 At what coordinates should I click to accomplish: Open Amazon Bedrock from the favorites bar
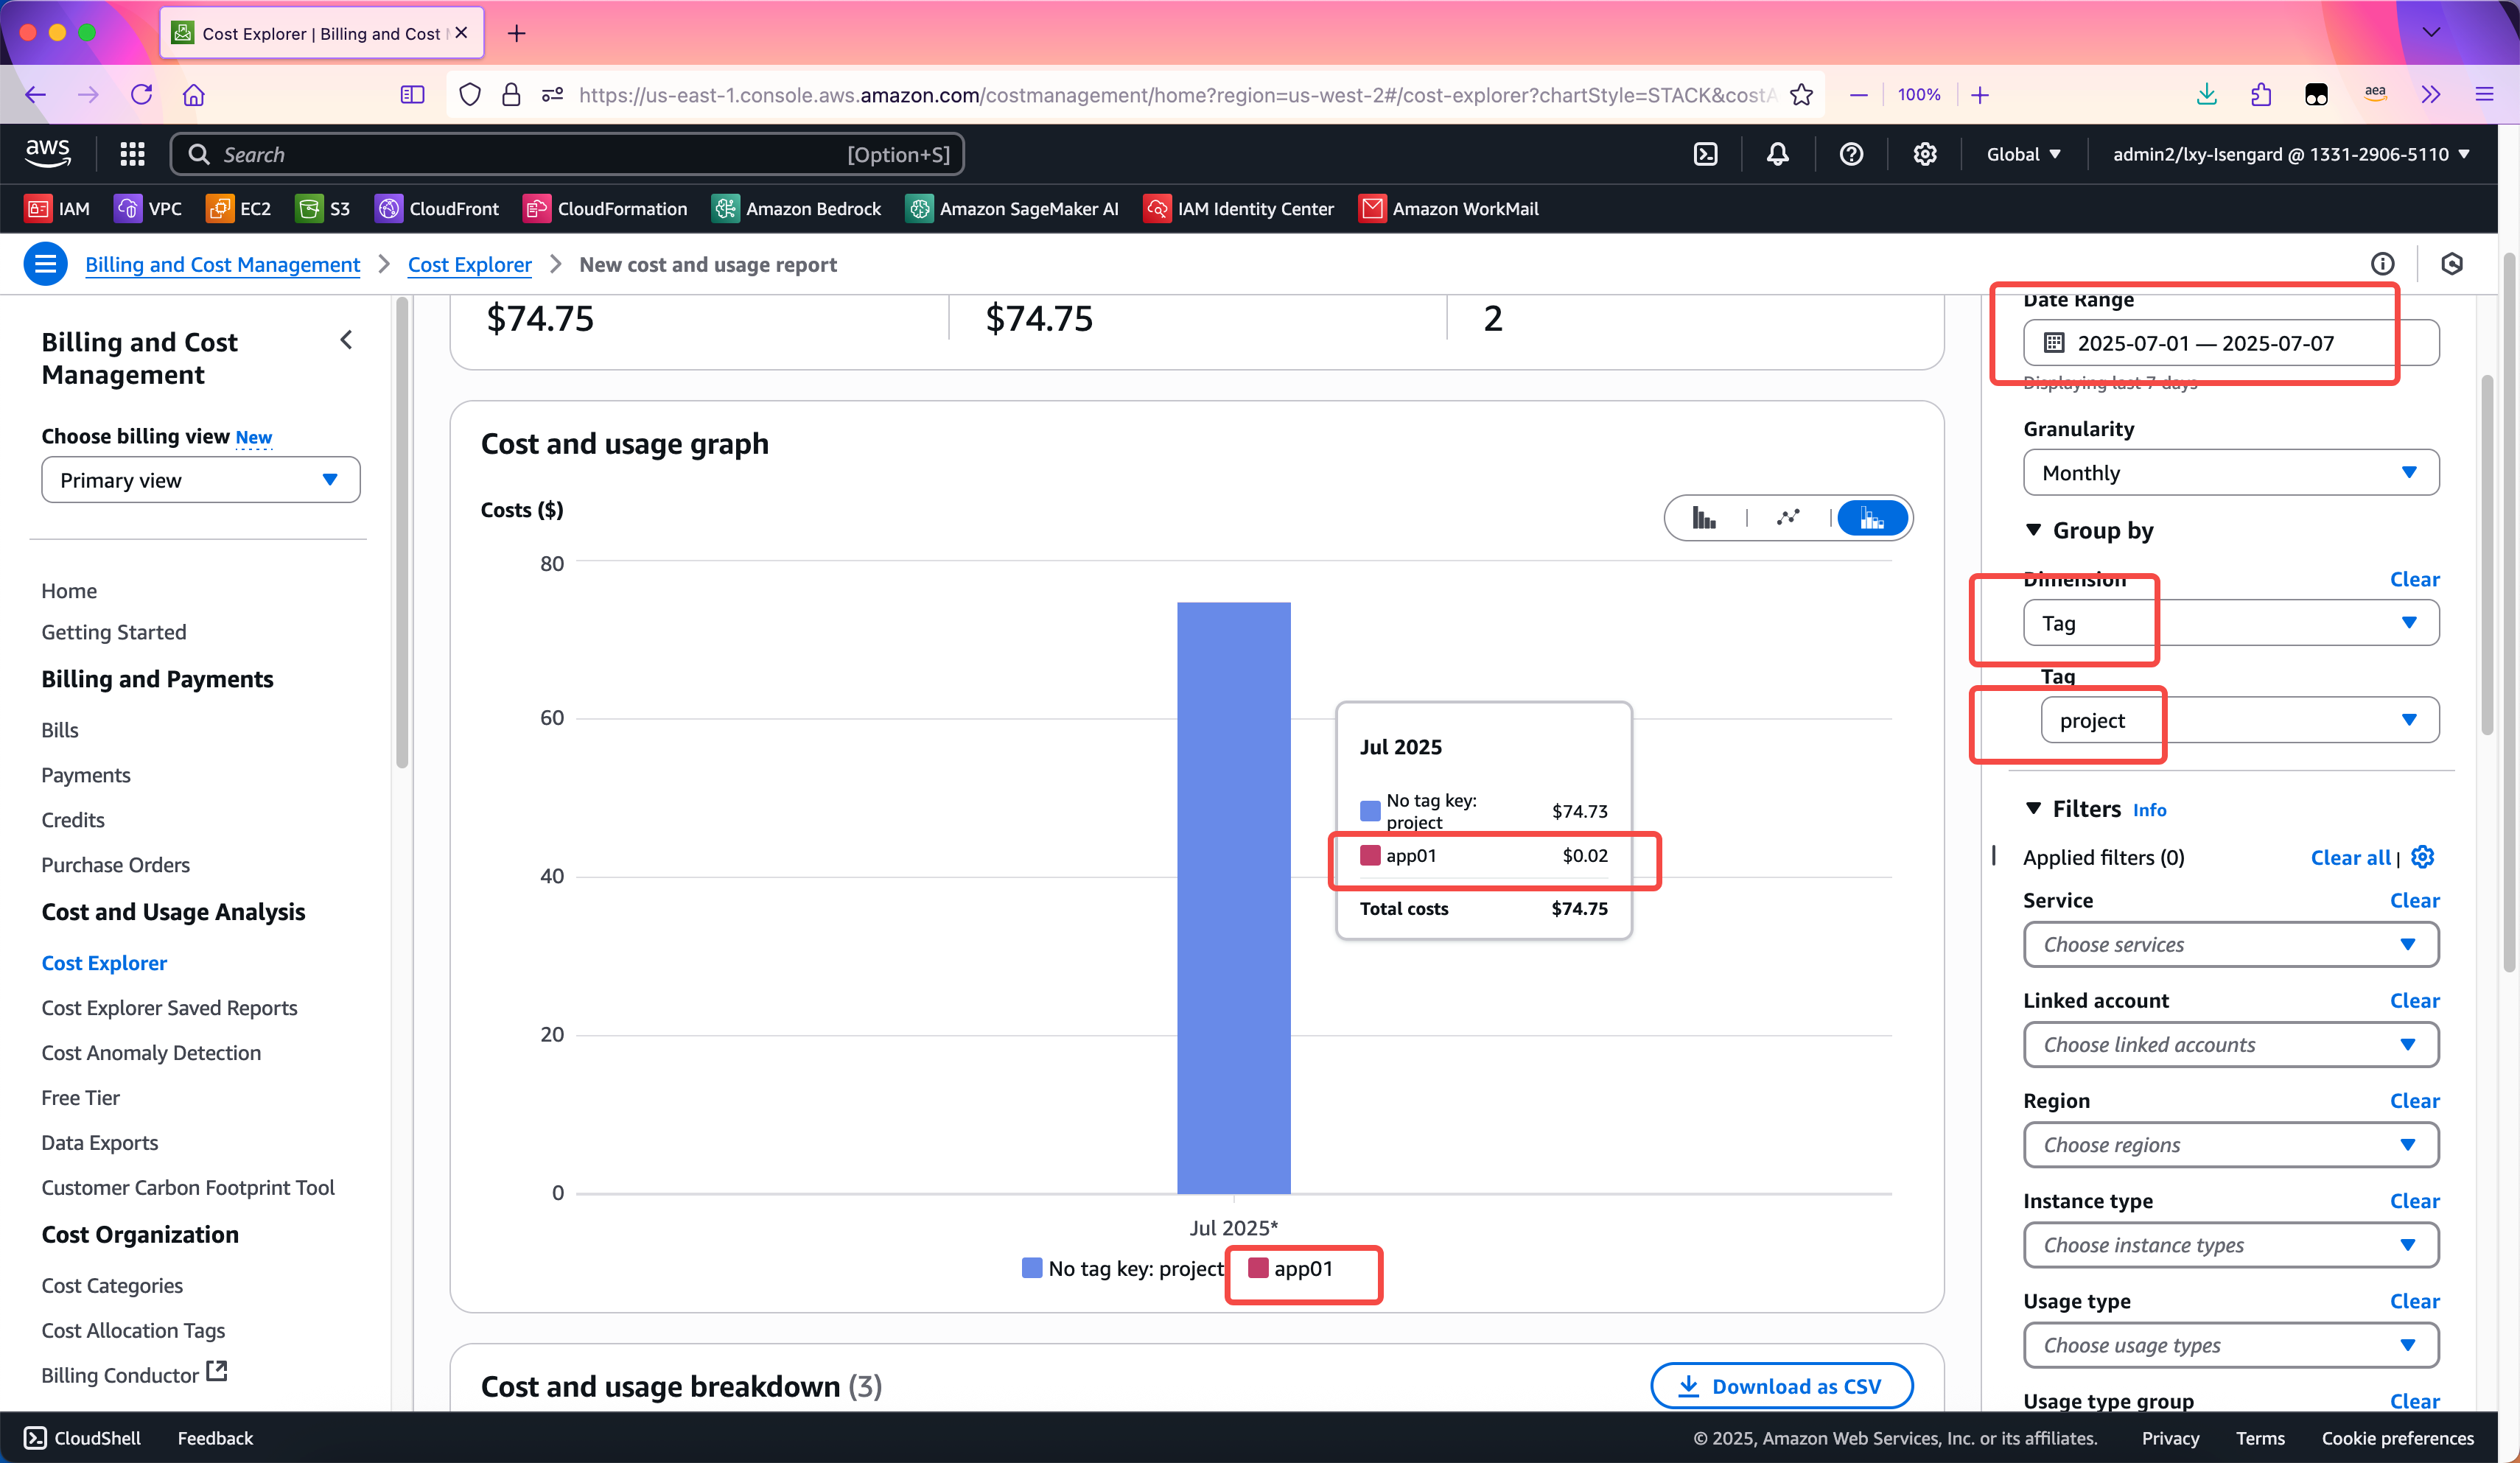click(797, 208)
